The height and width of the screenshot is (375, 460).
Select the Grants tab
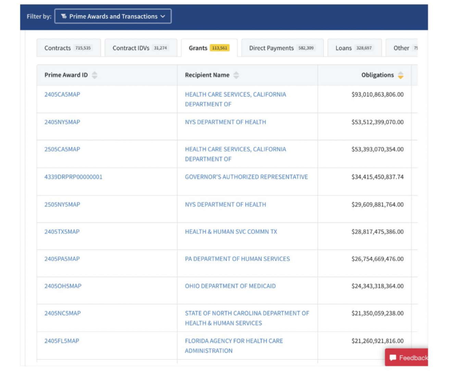pos(209,48)
